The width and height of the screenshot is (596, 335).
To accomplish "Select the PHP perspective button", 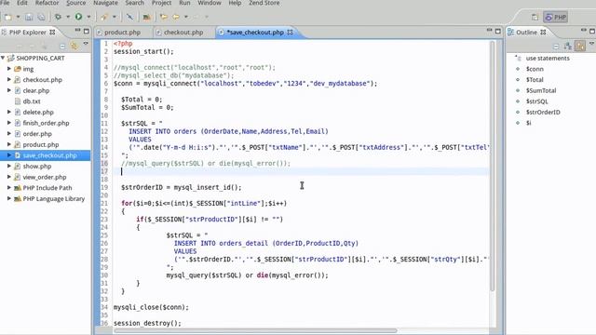I will coord(556,17).
